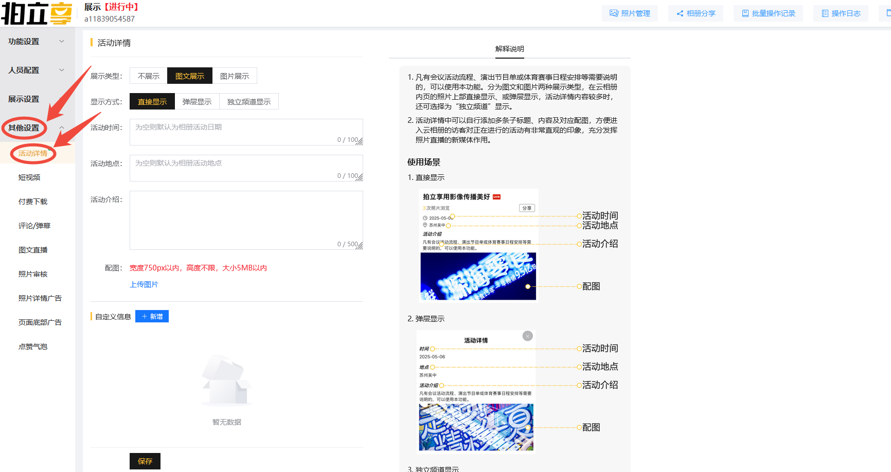Choose 弹层显示 display mode
The height and width of the screenshot is (472, 891).
[x=197, y=102]
